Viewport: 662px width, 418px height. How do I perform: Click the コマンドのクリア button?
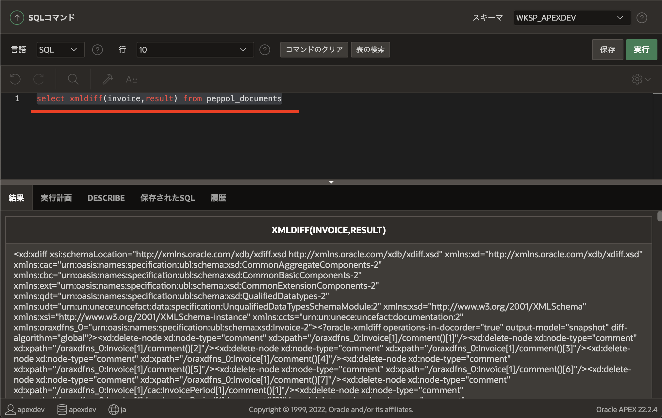(x=314, y=50)
